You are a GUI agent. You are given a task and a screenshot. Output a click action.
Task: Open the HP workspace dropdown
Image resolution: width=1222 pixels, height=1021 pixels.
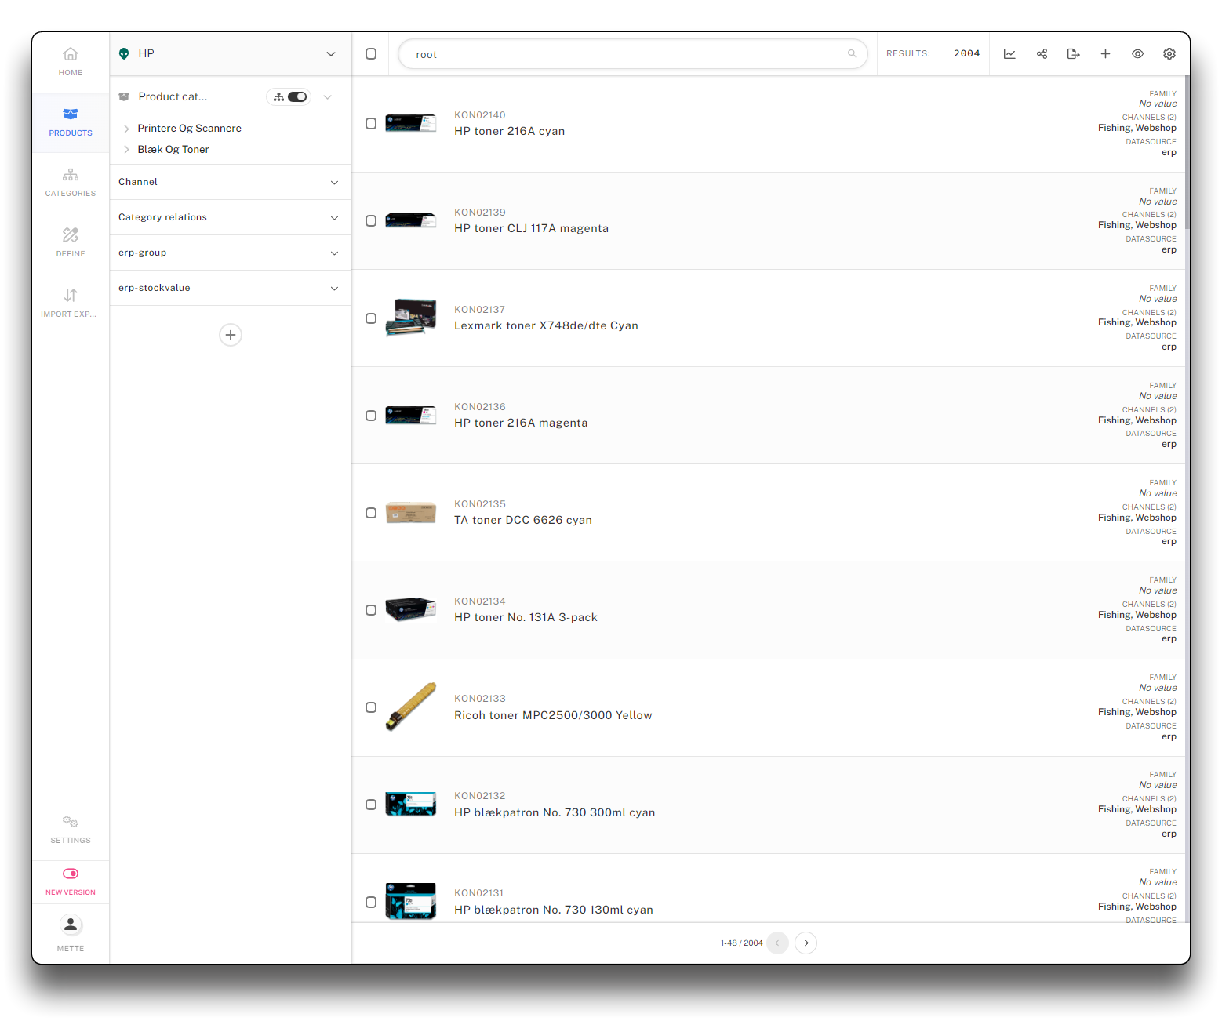(330, 54)
